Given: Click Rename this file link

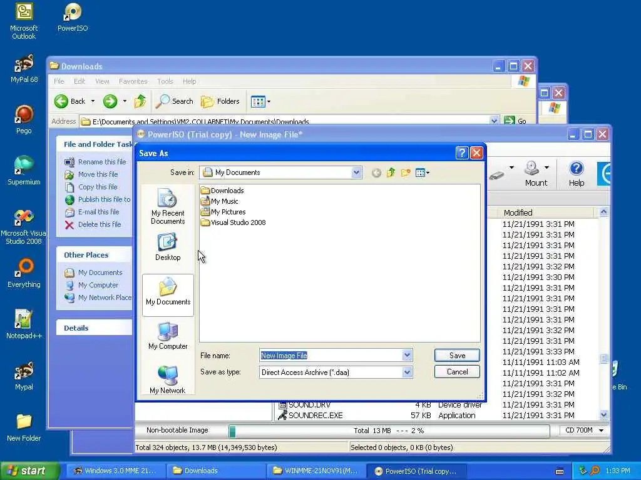Looking at the screenshot, I should 102,162.
